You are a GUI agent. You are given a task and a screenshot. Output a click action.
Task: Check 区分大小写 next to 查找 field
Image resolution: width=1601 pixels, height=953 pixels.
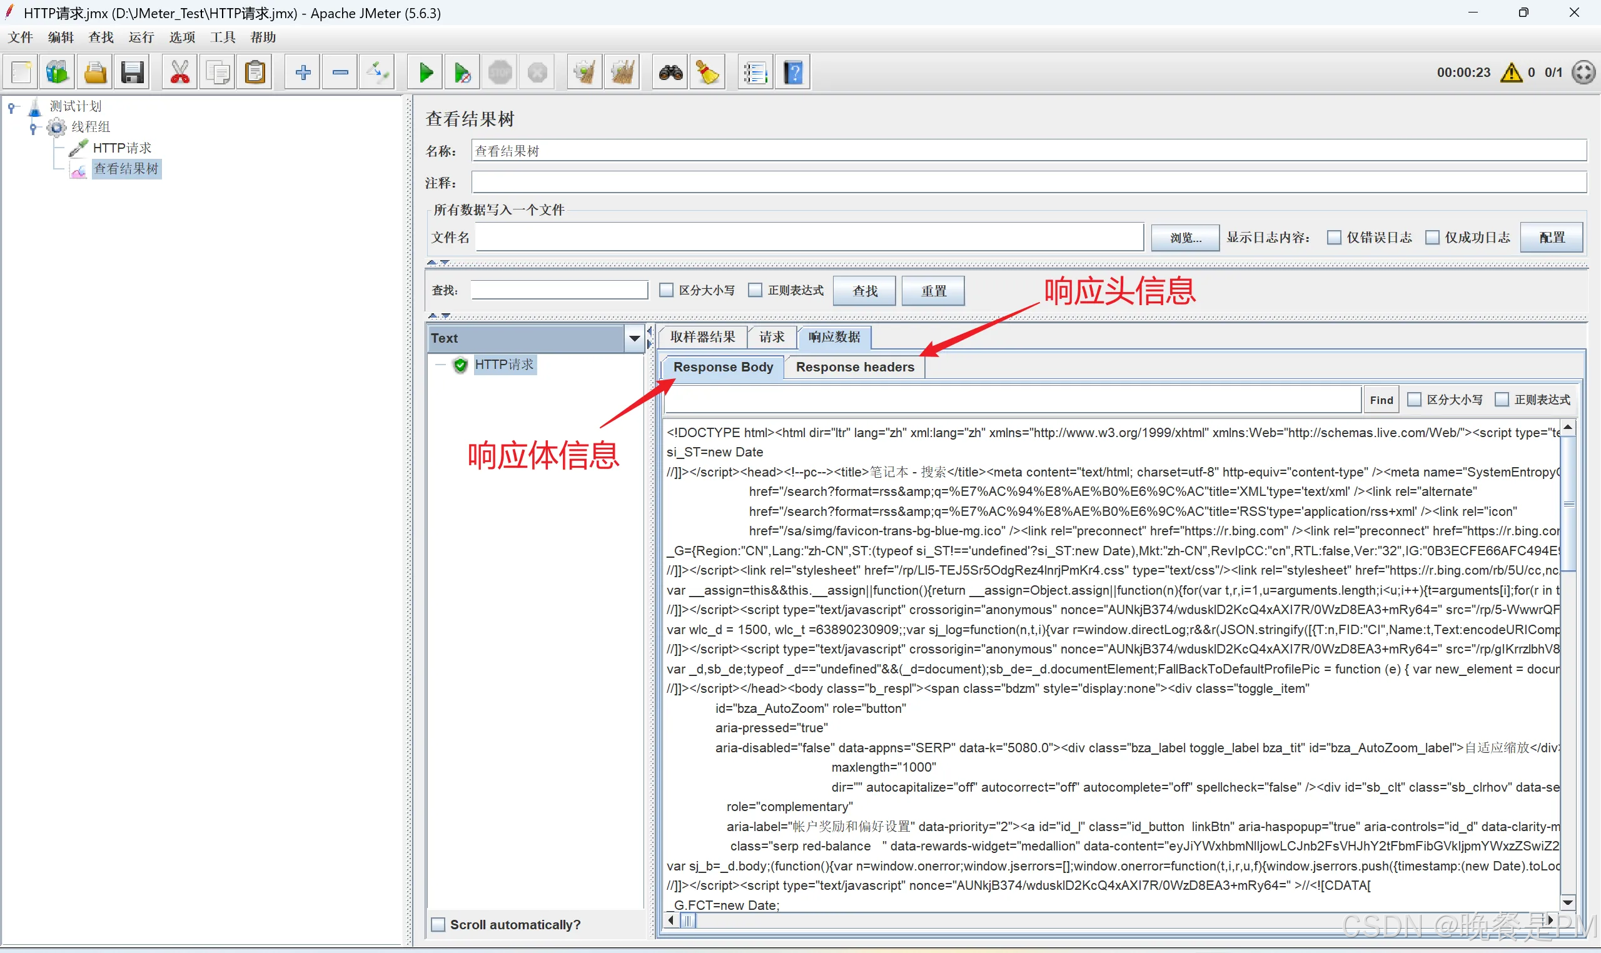click(x=667, y=290)
